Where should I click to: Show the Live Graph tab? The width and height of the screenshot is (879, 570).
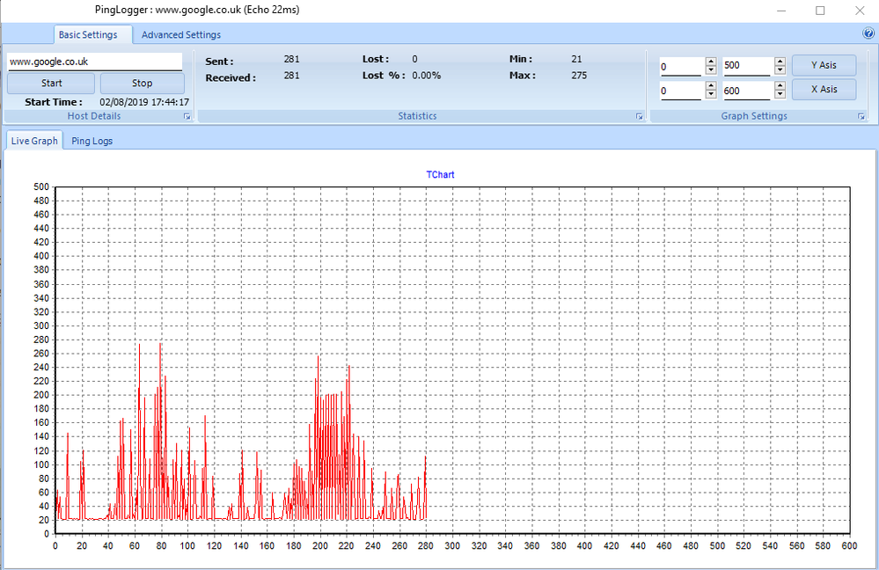coord(34,141)
